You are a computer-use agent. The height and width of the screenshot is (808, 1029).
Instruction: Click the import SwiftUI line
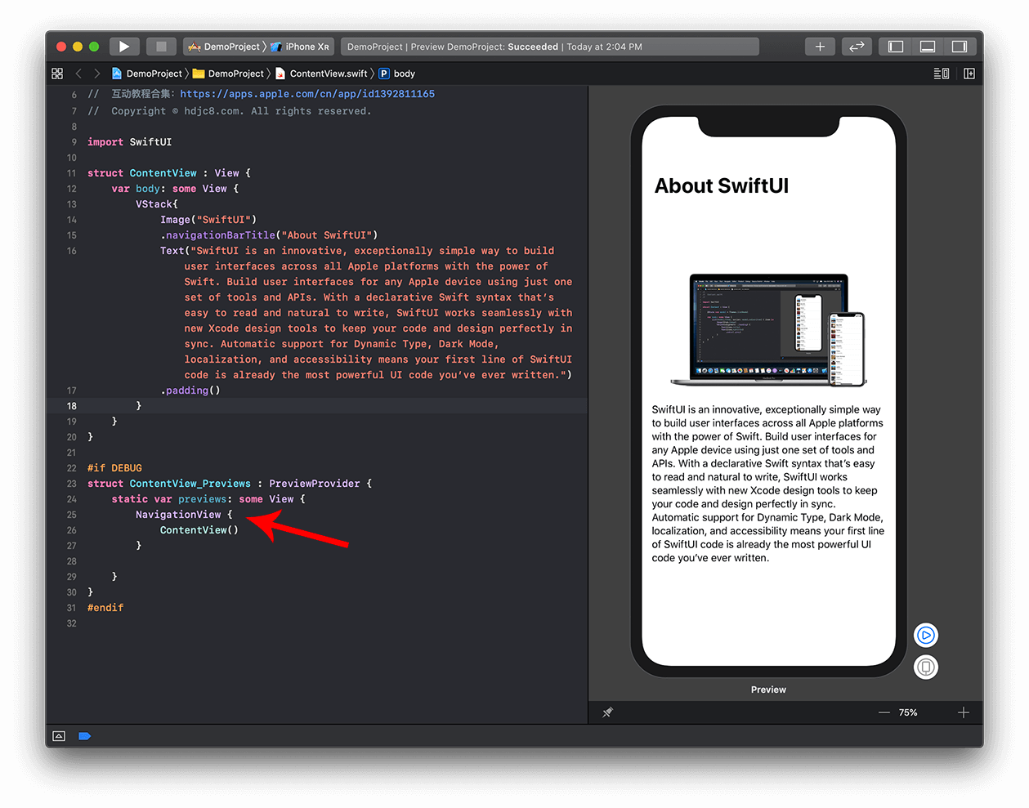click(130, 142)
